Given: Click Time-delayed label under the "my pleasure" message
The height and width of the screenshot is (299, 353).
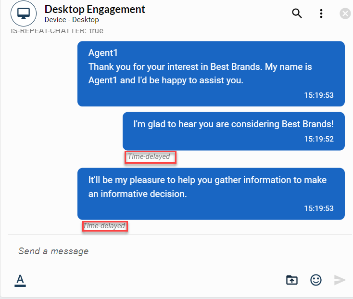Looking at the screenshot, I should coord(104,226).
